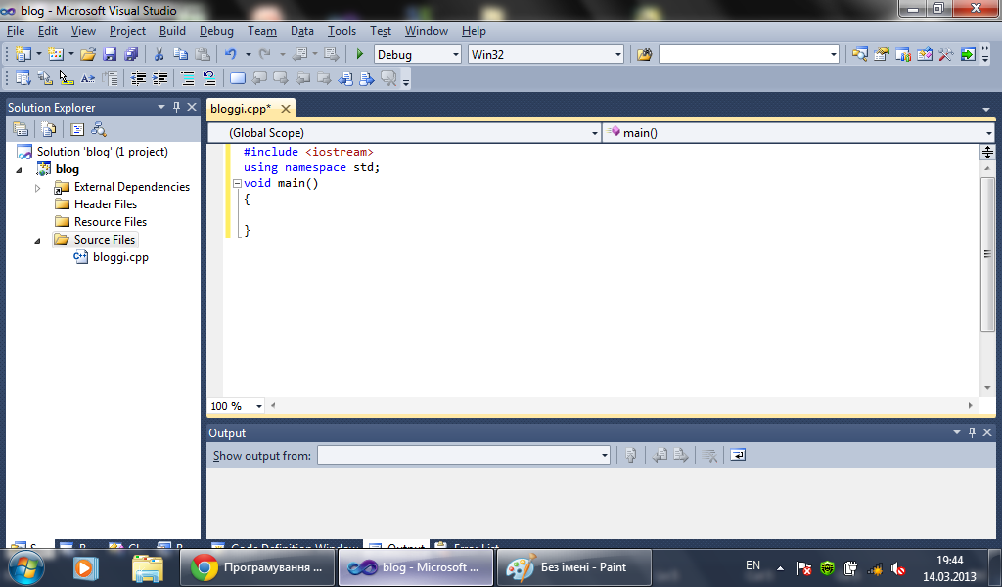The height and width of the screenshot is (587, 1002).
Task: Collapse the main() function outline box
Action: [x=237, y=183]
